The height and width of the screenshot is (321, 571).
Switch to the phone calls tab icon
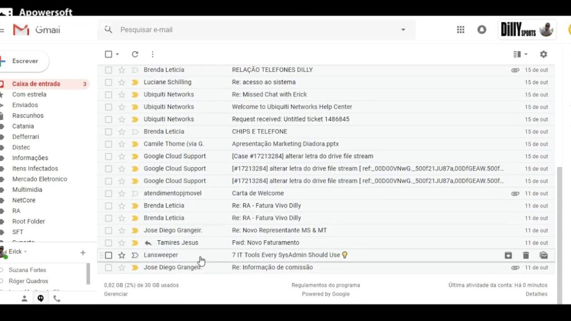point(57,299)
